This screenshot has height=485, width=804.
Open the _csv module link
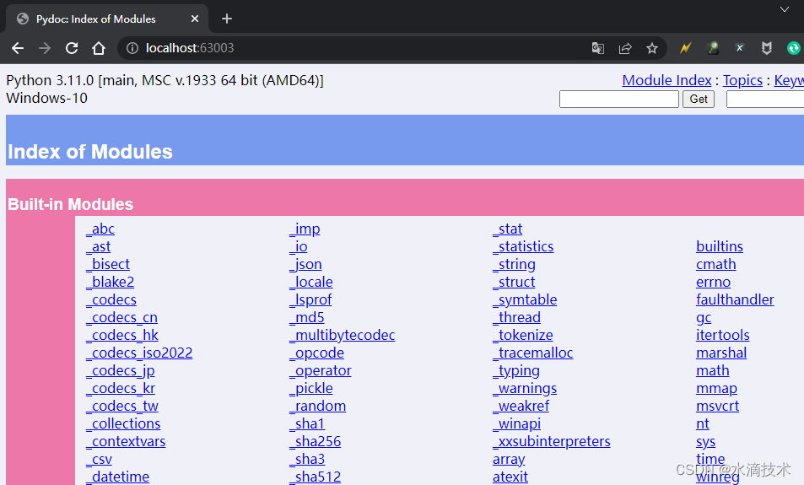tap(99, 460)
